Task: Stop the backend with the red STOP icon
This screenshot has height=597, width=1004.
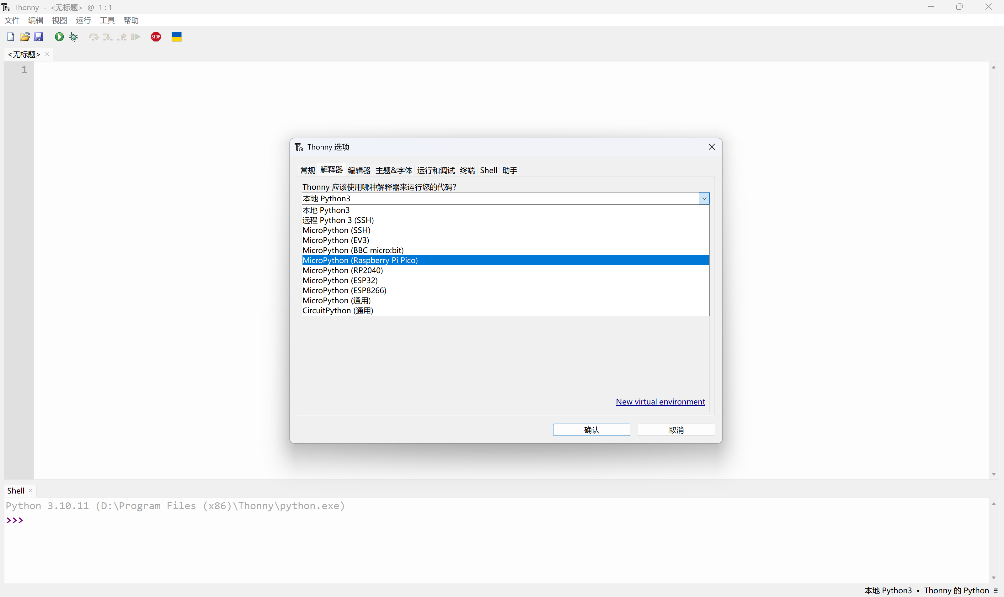Action: point(156,37)
